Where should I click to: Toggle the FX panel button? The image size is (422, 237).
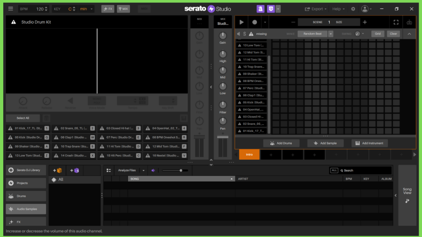[x=108, y=9]
